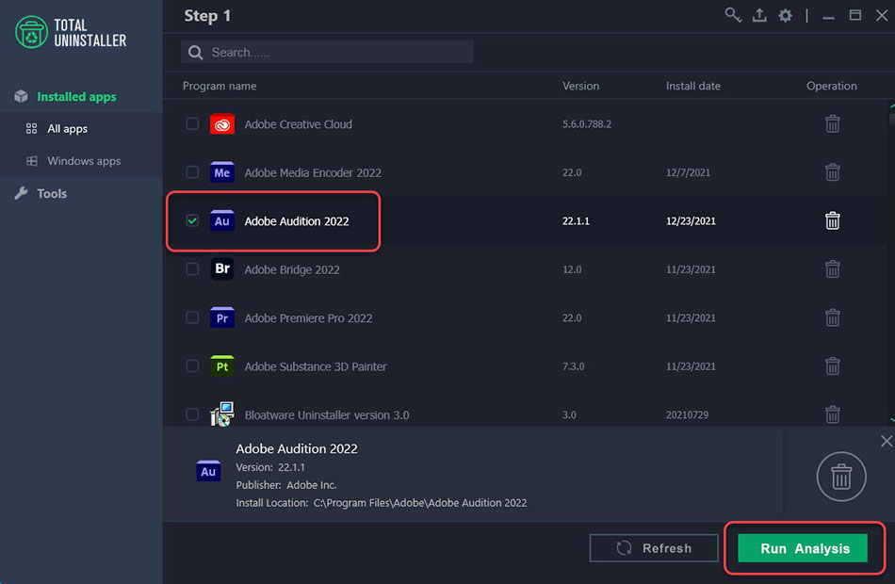Click the Total Uninstaller logo
Viewport: 895px width, 584px height.
[x=71, y=33]
